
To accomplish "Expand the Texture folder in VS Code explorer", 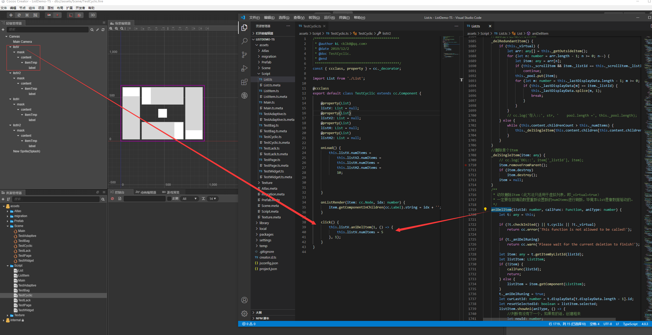I will click(267, 183).
